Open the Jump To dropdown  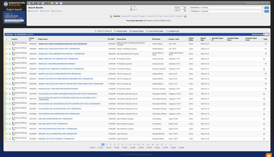(180, 11)
